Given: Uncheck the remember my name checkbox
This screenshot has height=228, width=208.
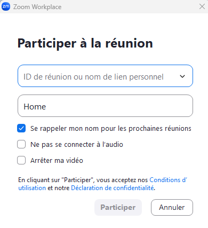Looking at the screenshot, I should [21, 128].
